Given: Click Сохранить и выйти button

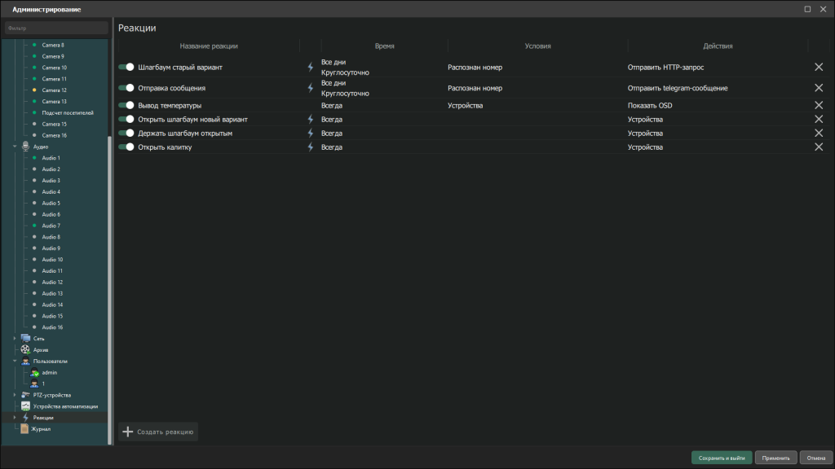Looking at the screenshot, I should [722, 458].
